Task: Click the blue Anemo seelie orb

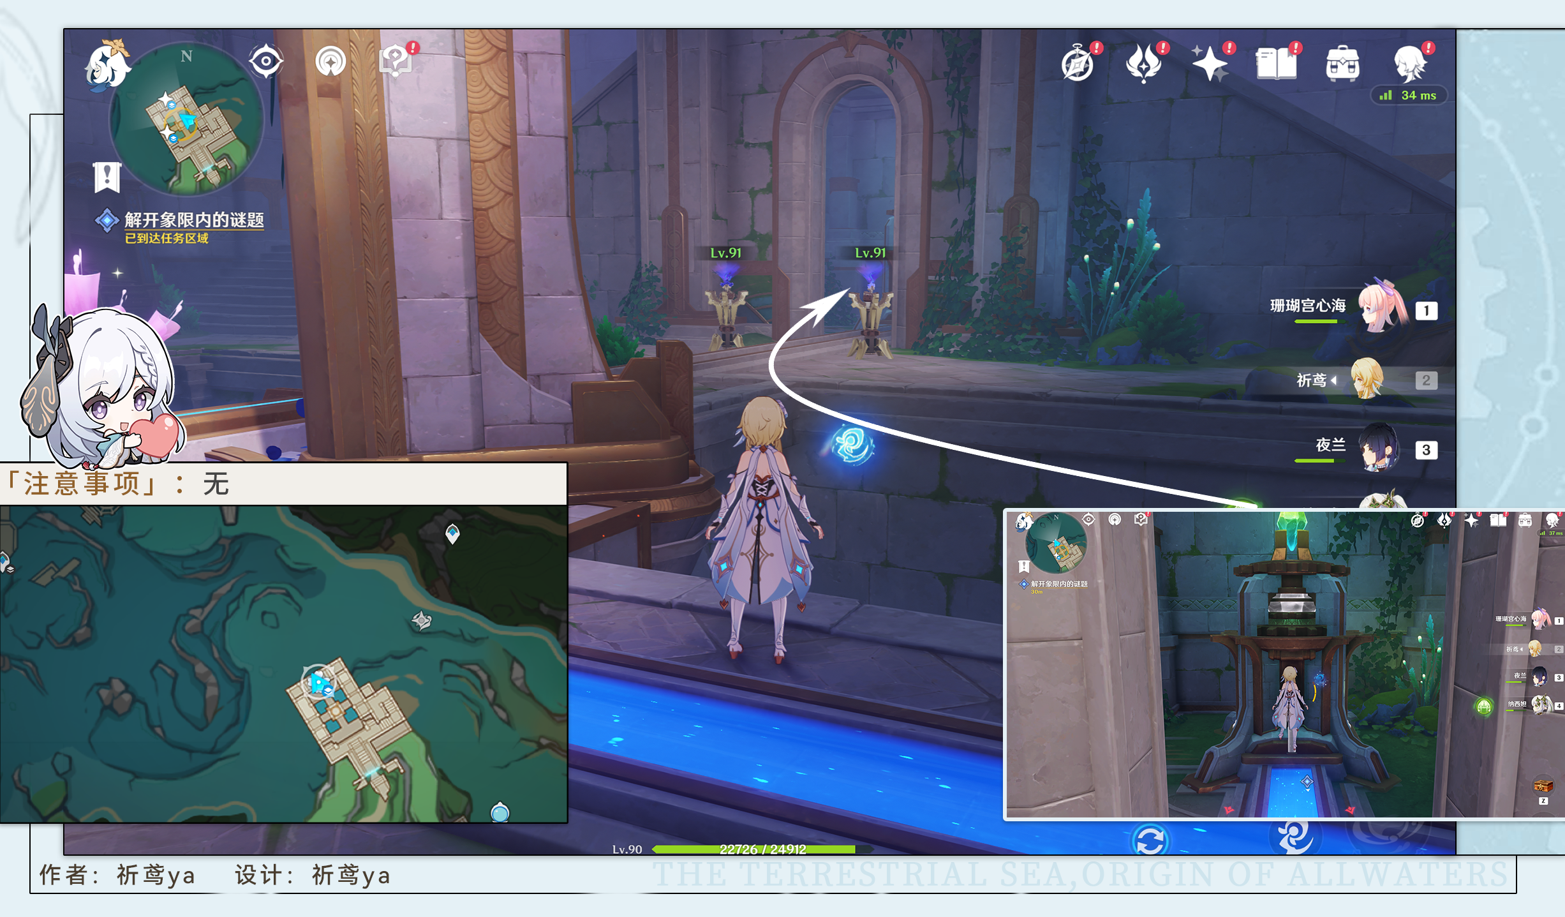Action: pyautogui.click(x=852, y=444)
